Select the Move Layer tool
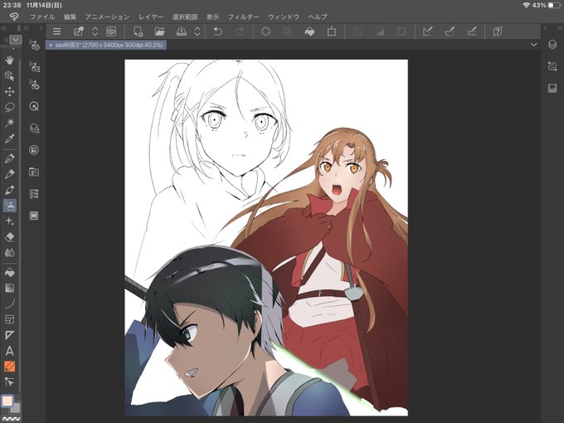Screen dimensions: 564x423 tap(10, 92)
